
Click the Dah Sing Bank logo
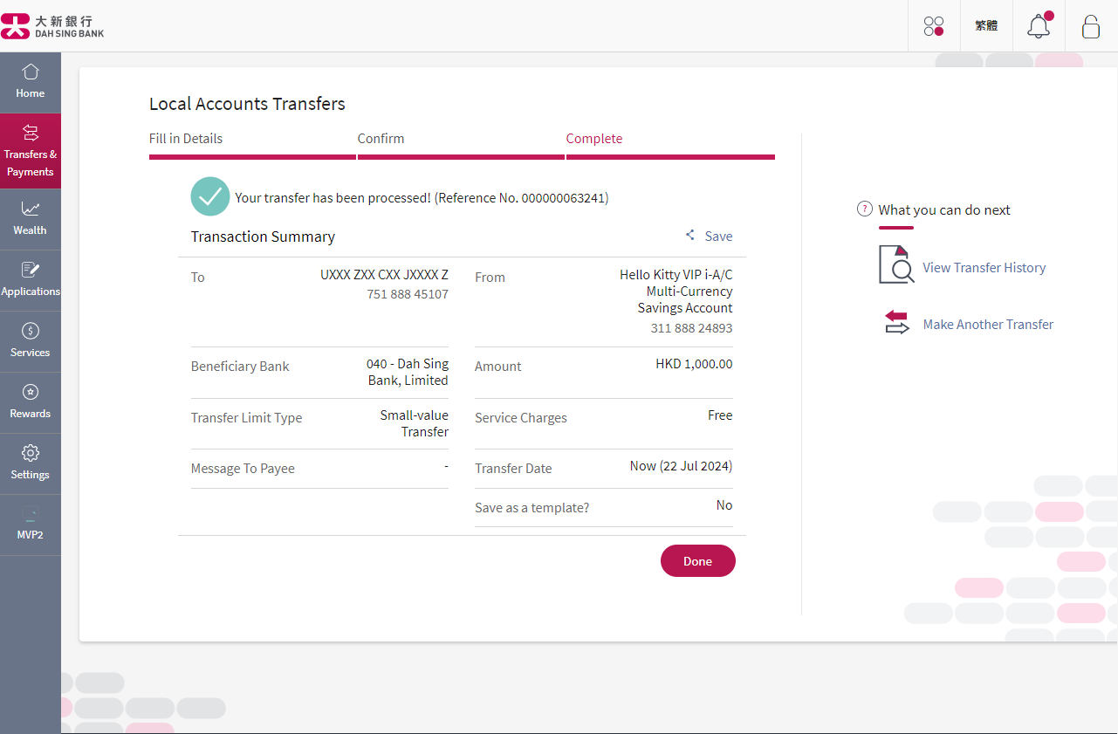[52, 26]
